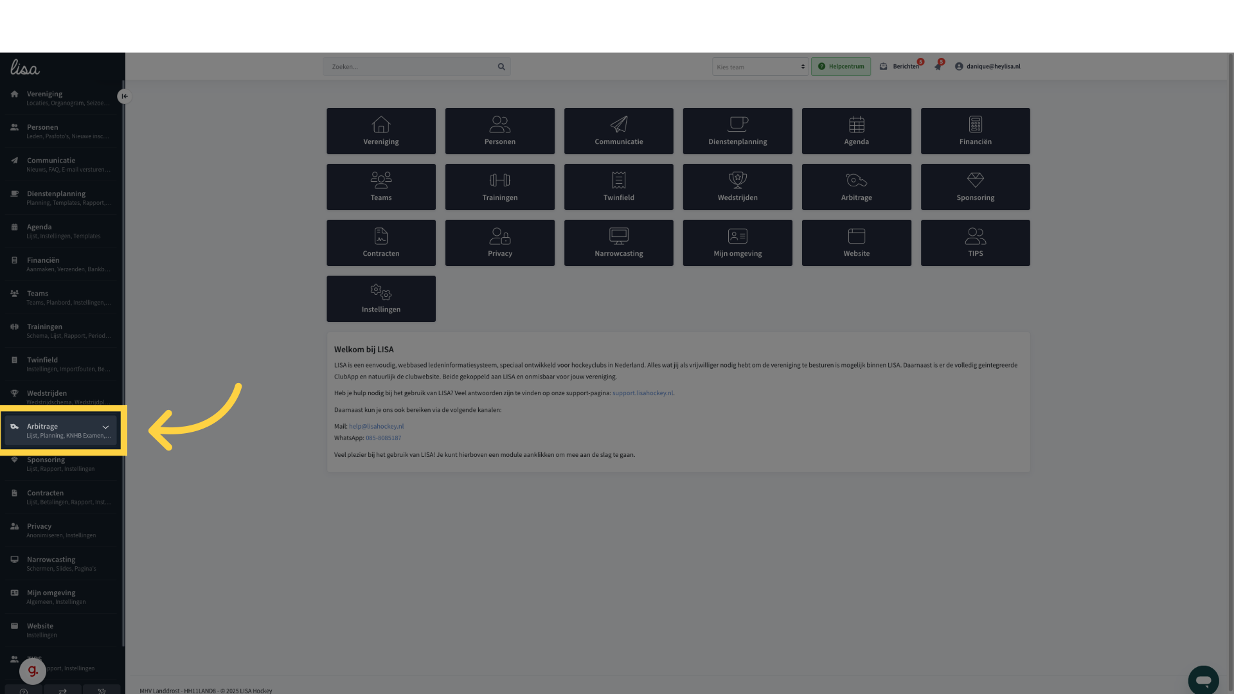Open the Dienstenplanning dashboard tile
The height and width of the screenshot is (694, 1234).
pyautogui.click(x=738, y=131)
